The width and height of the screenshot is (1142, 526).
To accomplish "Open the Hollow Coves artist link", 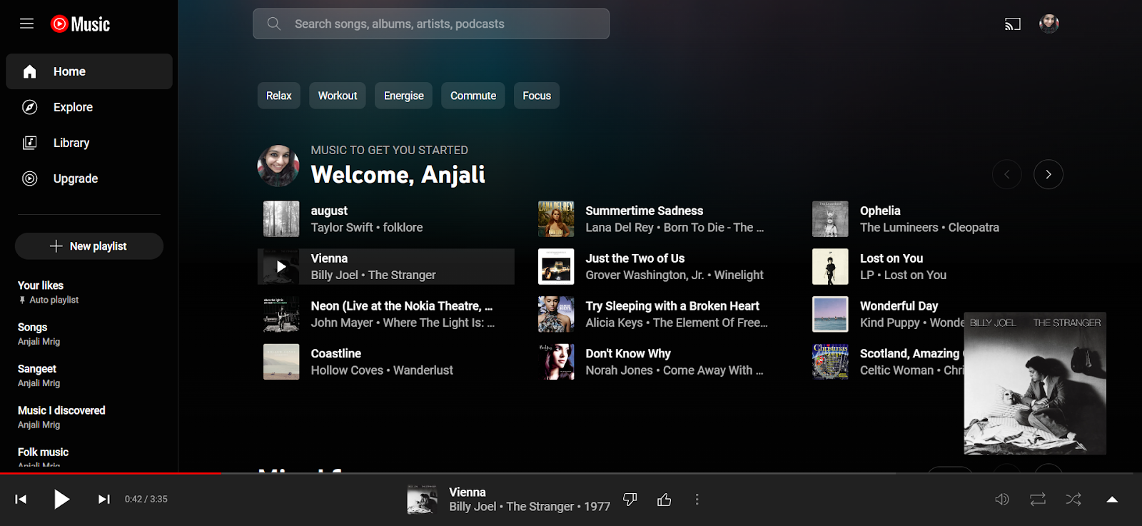I will (x=347, y=370).
